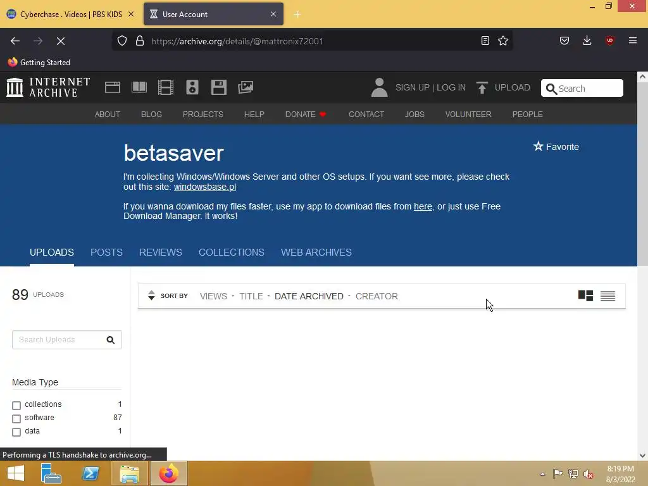Open the CONTACT nav link
648x486 pixels.
click(x=366, y=114)
